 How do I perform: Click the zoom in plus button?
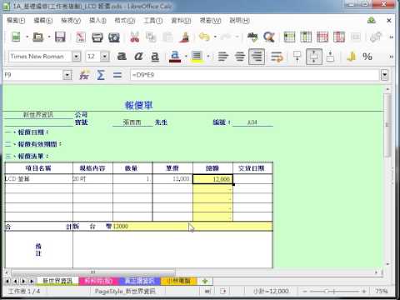coord(364,291)
